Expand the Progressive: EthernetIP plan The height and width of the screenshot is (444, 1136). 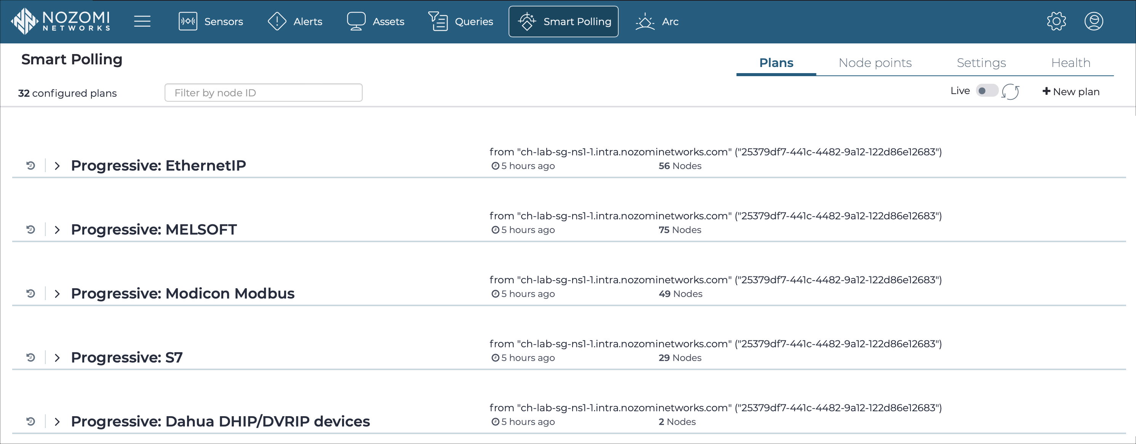[57, 166]
